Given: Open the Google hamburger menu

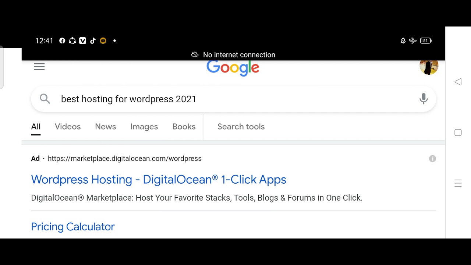Looking at the screenshot, I should click(x=39, y=67).
